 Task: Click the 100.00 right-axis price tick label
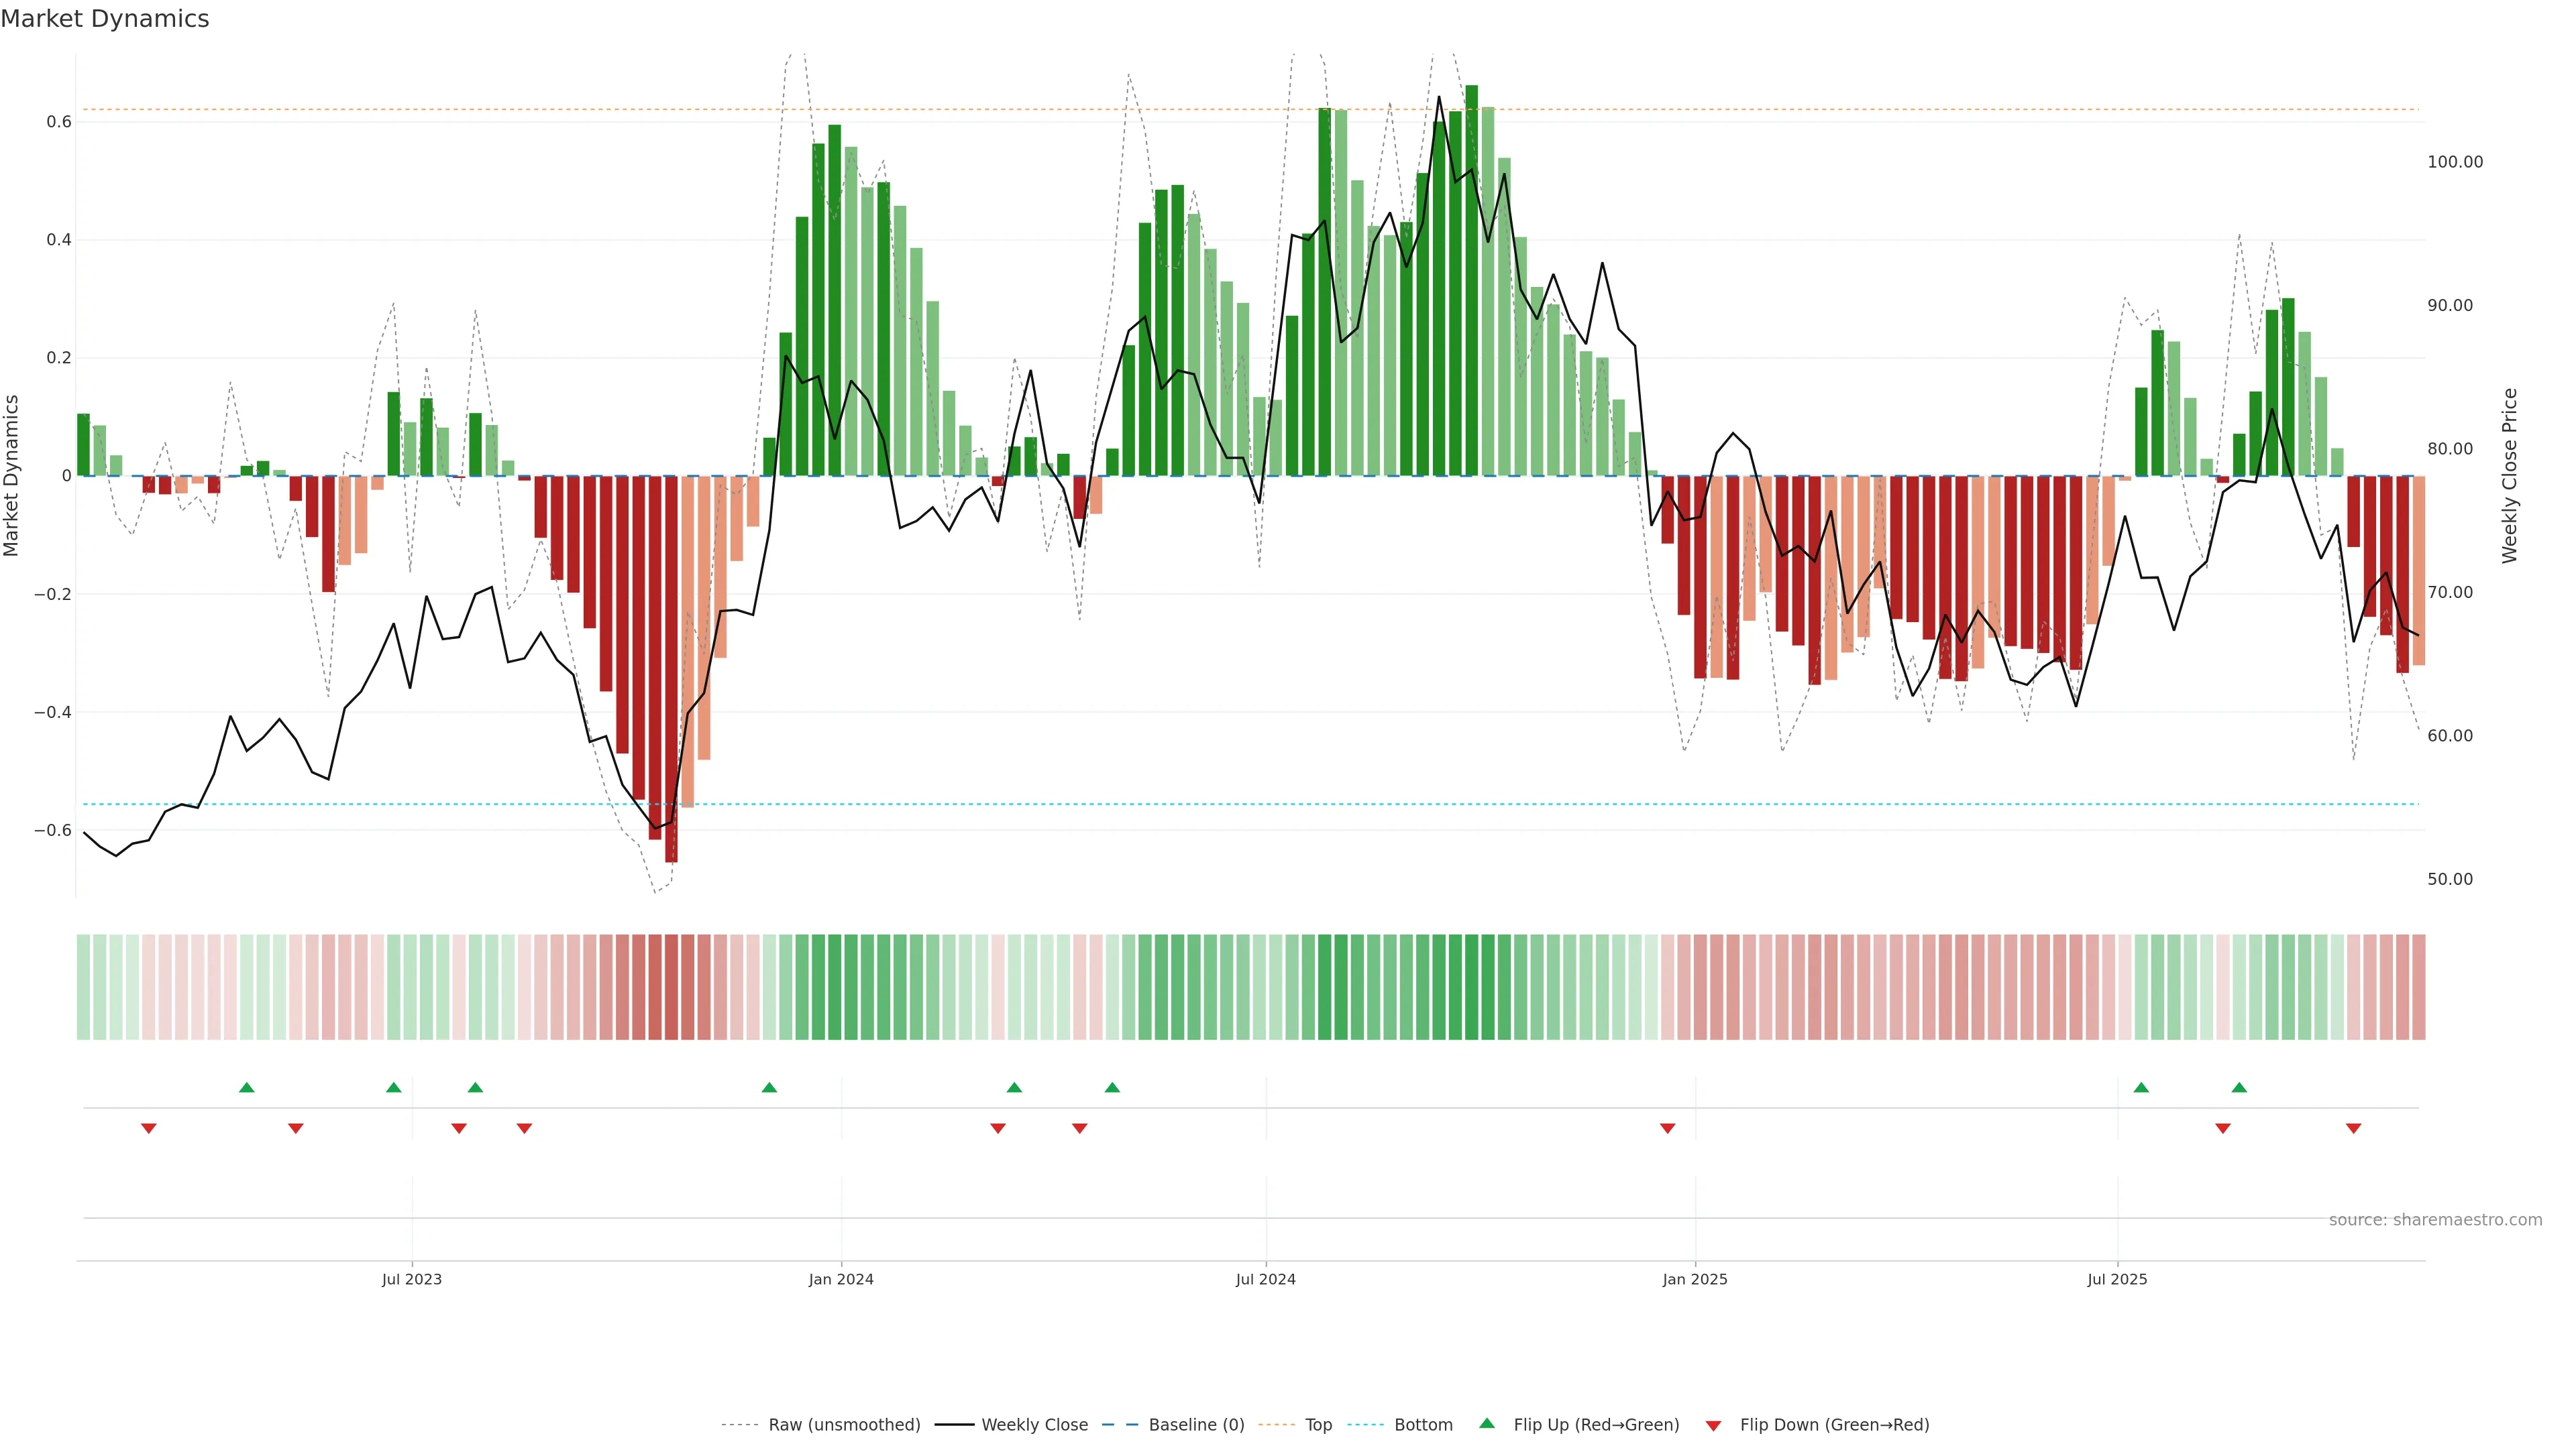click(x=2455, y=162)
